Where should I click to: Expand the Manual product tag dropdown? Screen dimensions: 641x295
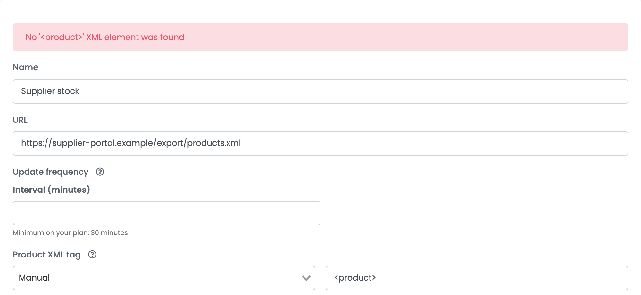[164, 278]
